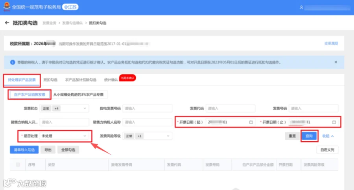Click the 重置 button

click(x=292, y=136)
